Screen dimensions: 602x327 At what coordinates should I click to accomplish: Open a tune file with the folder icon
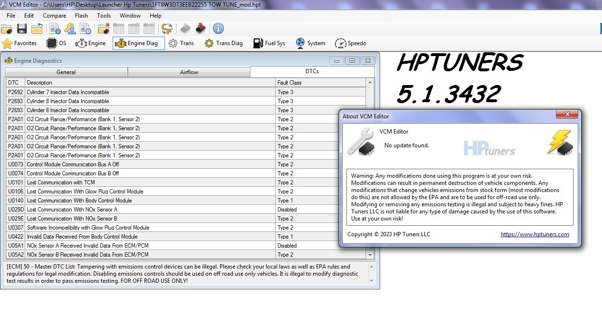(x=7, y=29)
